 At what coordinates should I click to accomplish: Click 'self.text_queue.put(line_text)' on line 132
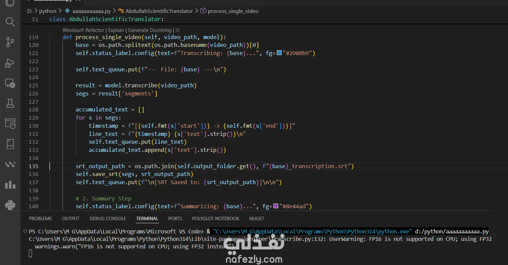138,142
